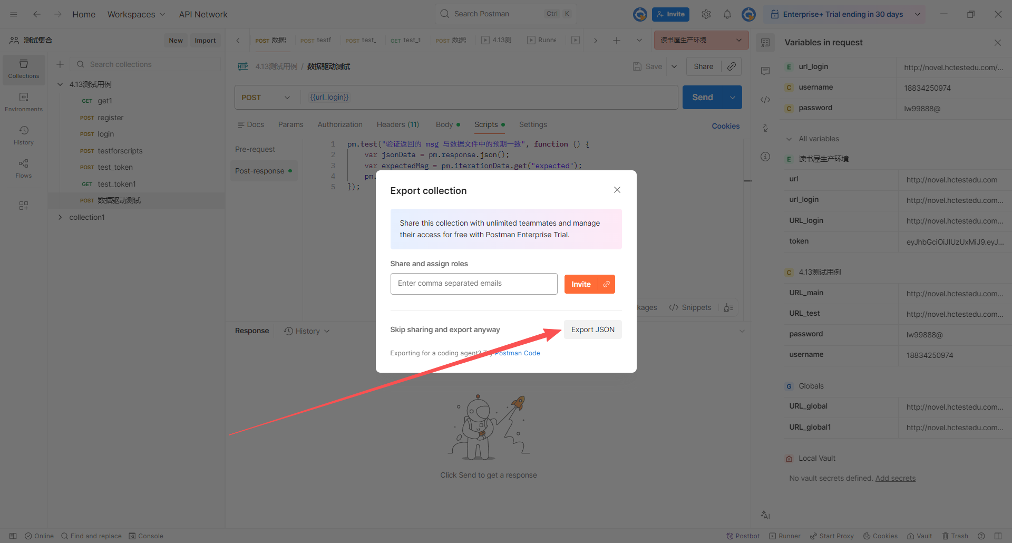Click the blue Invite button in header
The width and height of the screenshot is (1012, 543).
(x=670, y=14)
